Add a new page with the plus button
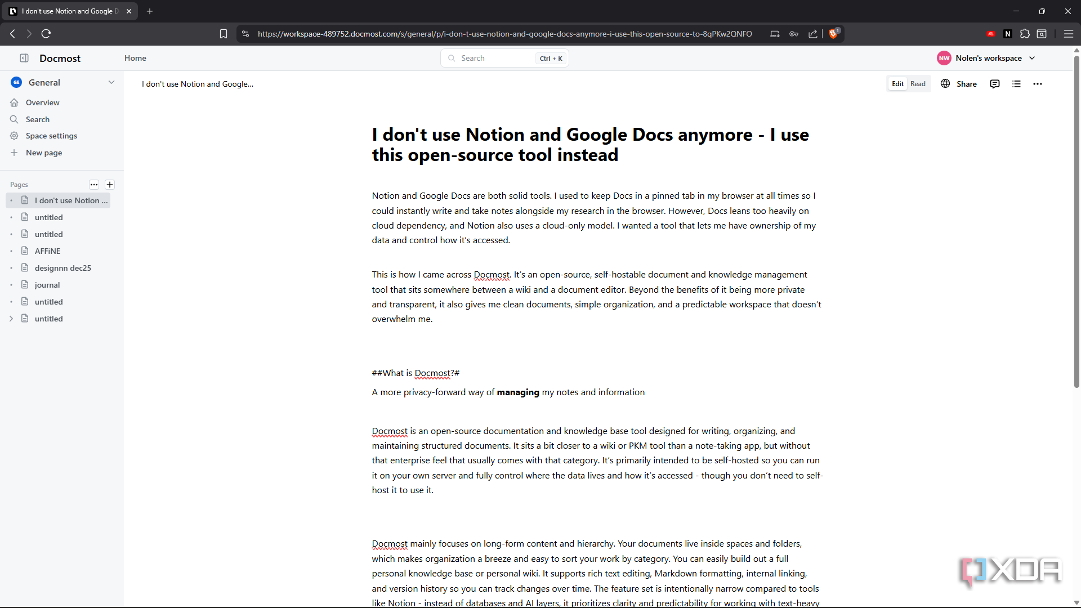The width and height of the screenshot is (1081, 608). tap(110, 185)
